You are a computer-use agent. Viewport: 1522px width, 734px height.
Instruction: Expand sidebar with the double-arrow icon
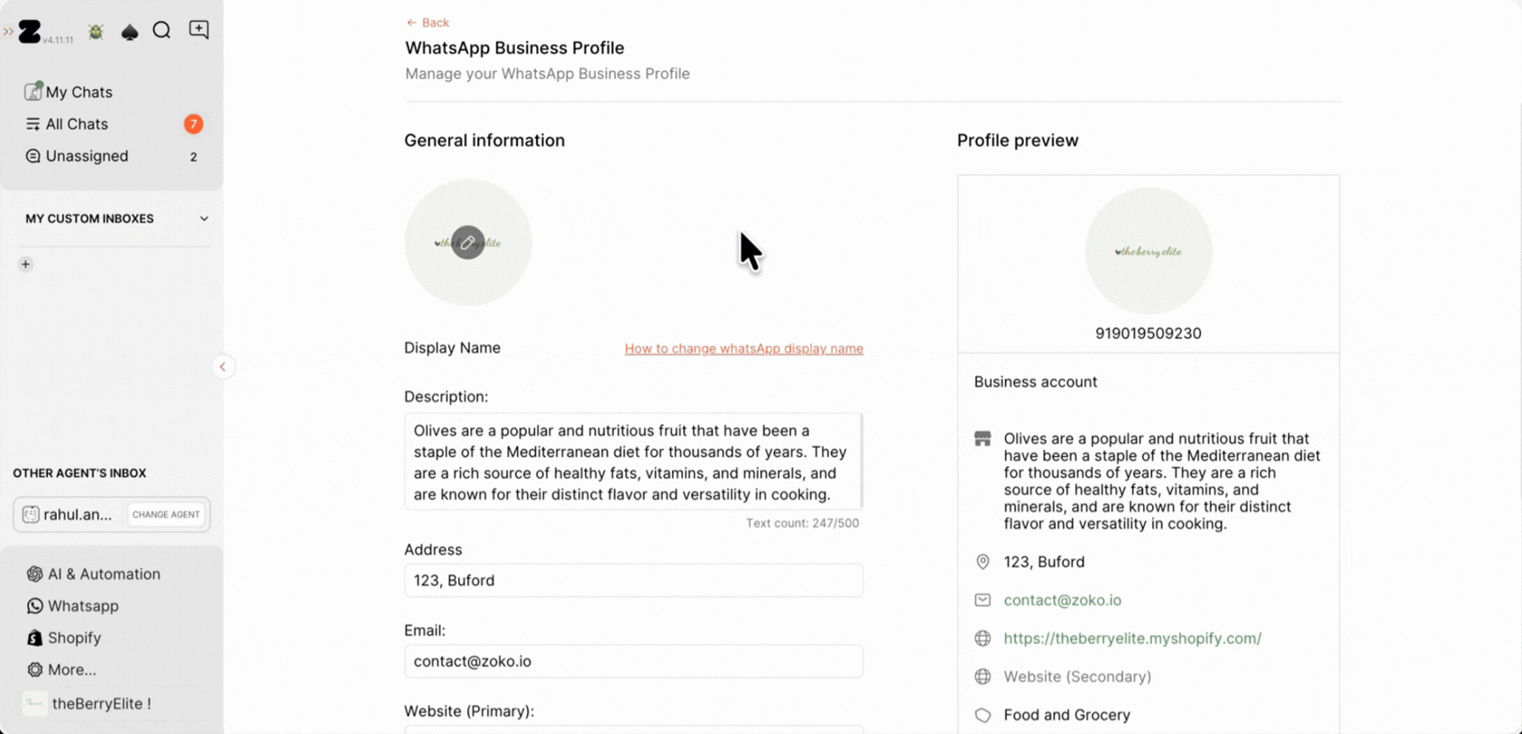8,32
